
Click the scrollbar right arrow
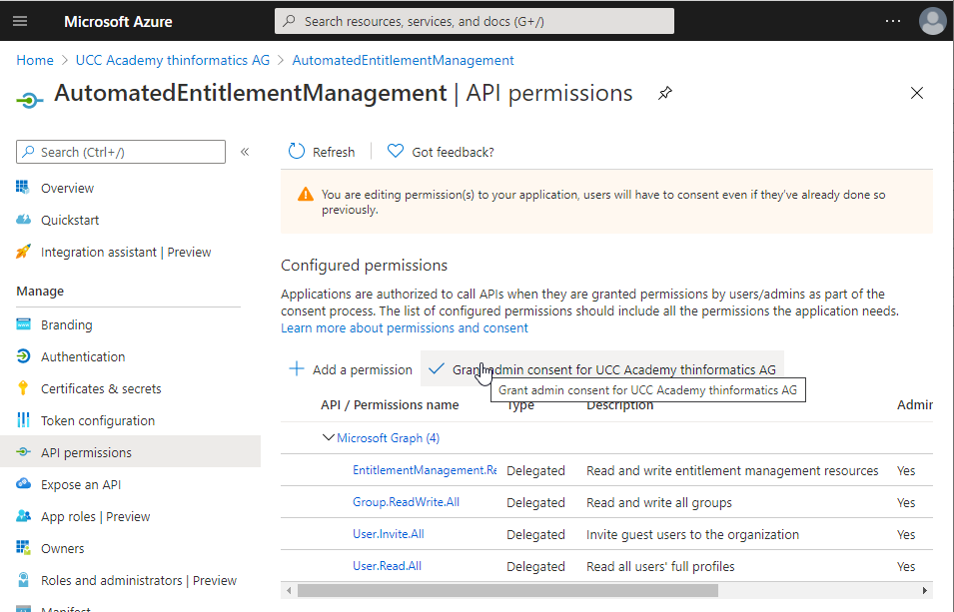point(925,590)
